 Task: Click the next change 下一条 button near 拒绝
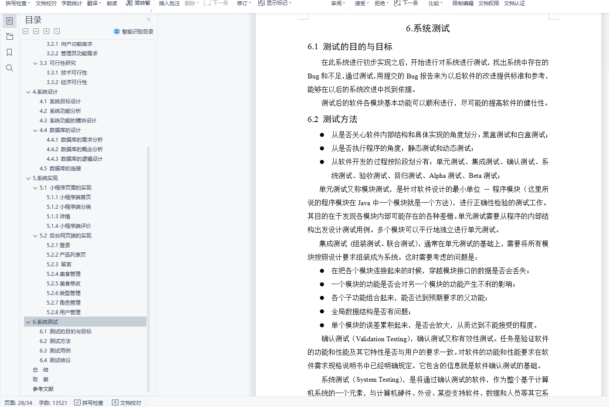pyautogui.click(x=406, y=3)
